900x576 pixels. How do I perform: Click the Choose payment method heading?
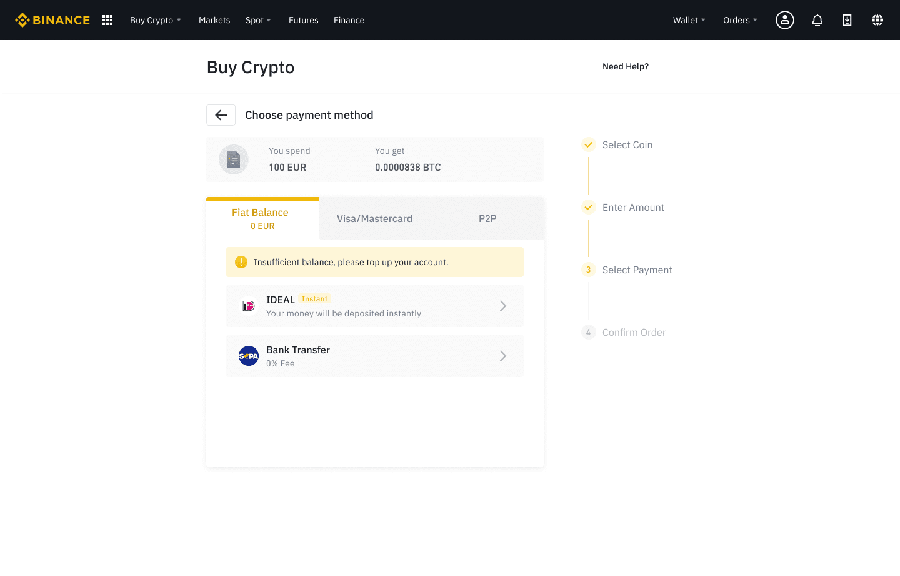click(x=309, y=115)
